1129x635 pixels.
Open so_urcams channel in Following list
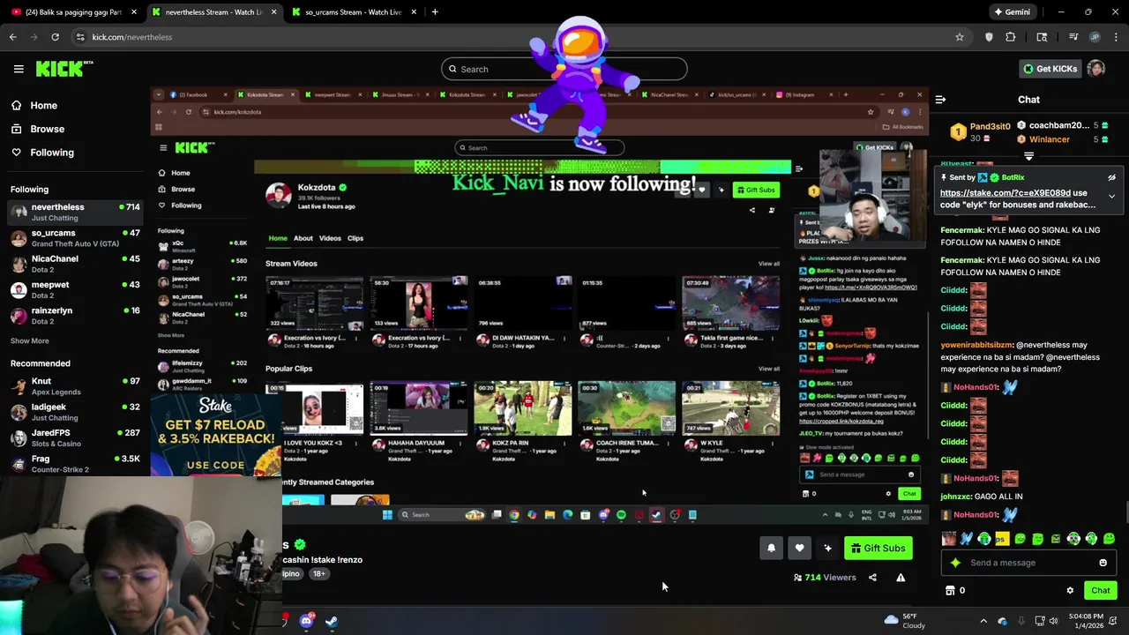pos(75,238)
